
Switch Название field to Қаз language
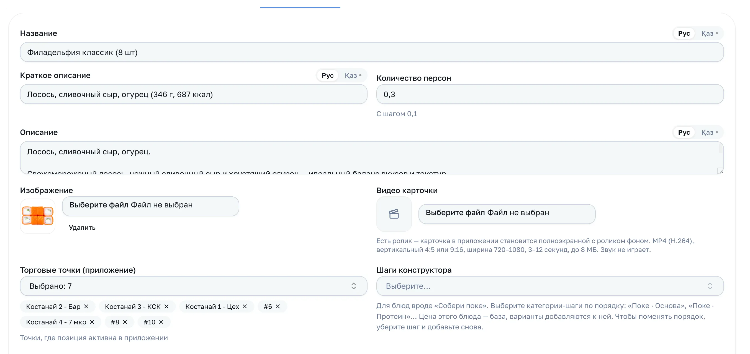tap(709, 33)
